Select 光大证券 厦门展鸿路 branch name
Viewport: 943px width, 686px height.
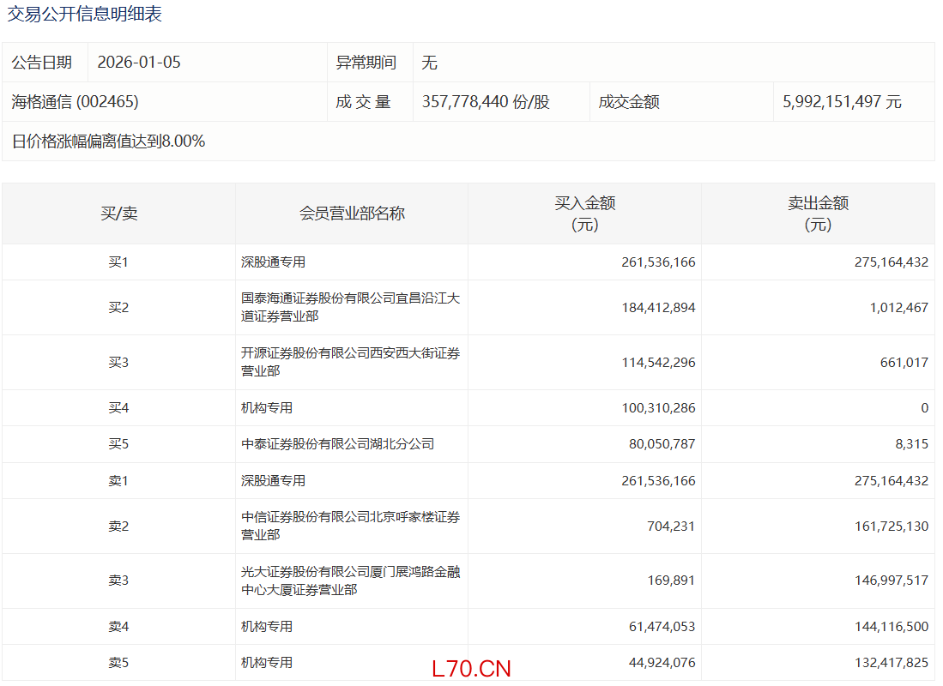(x=350, y=581)
